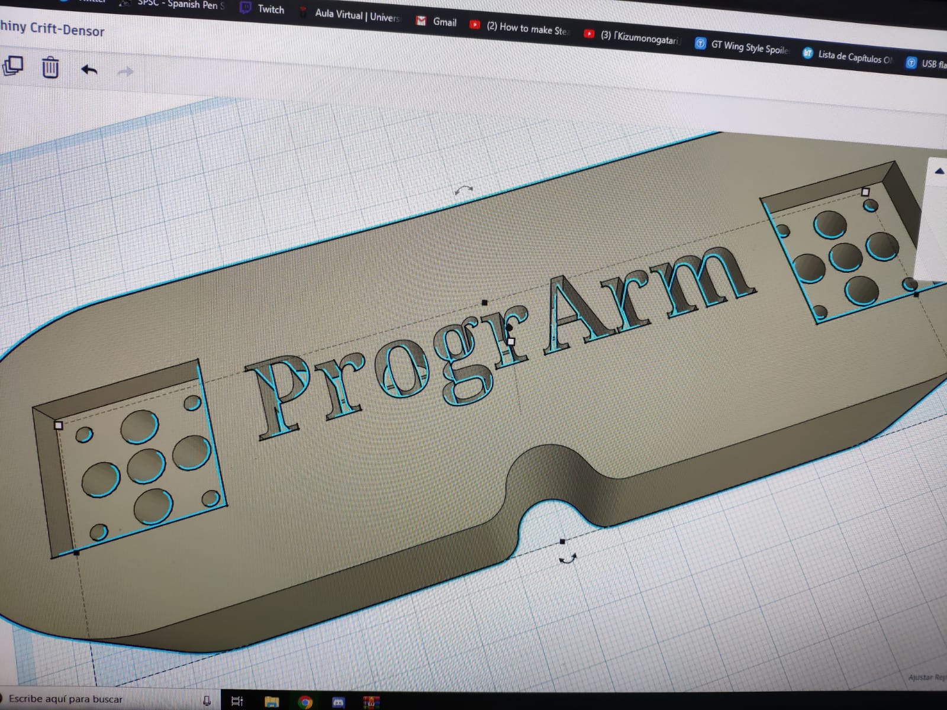The width and height of the screenshot is (947, 710).
Task: Click the white corner handle on right dice
Action: point(865,192)
